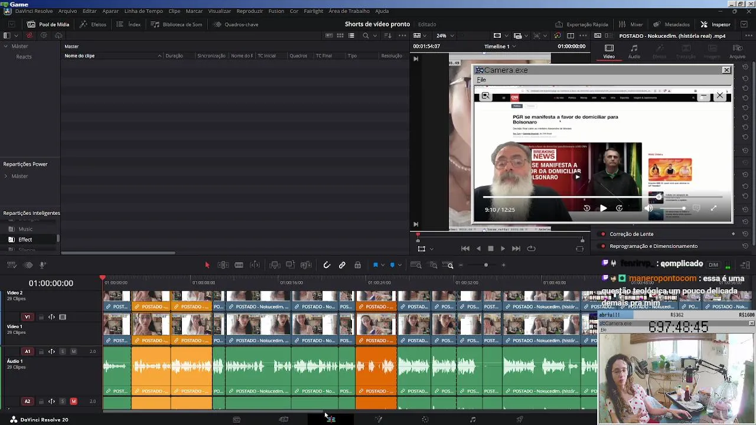
Task: Toggle position lock padlock
Action: [357, 265]
